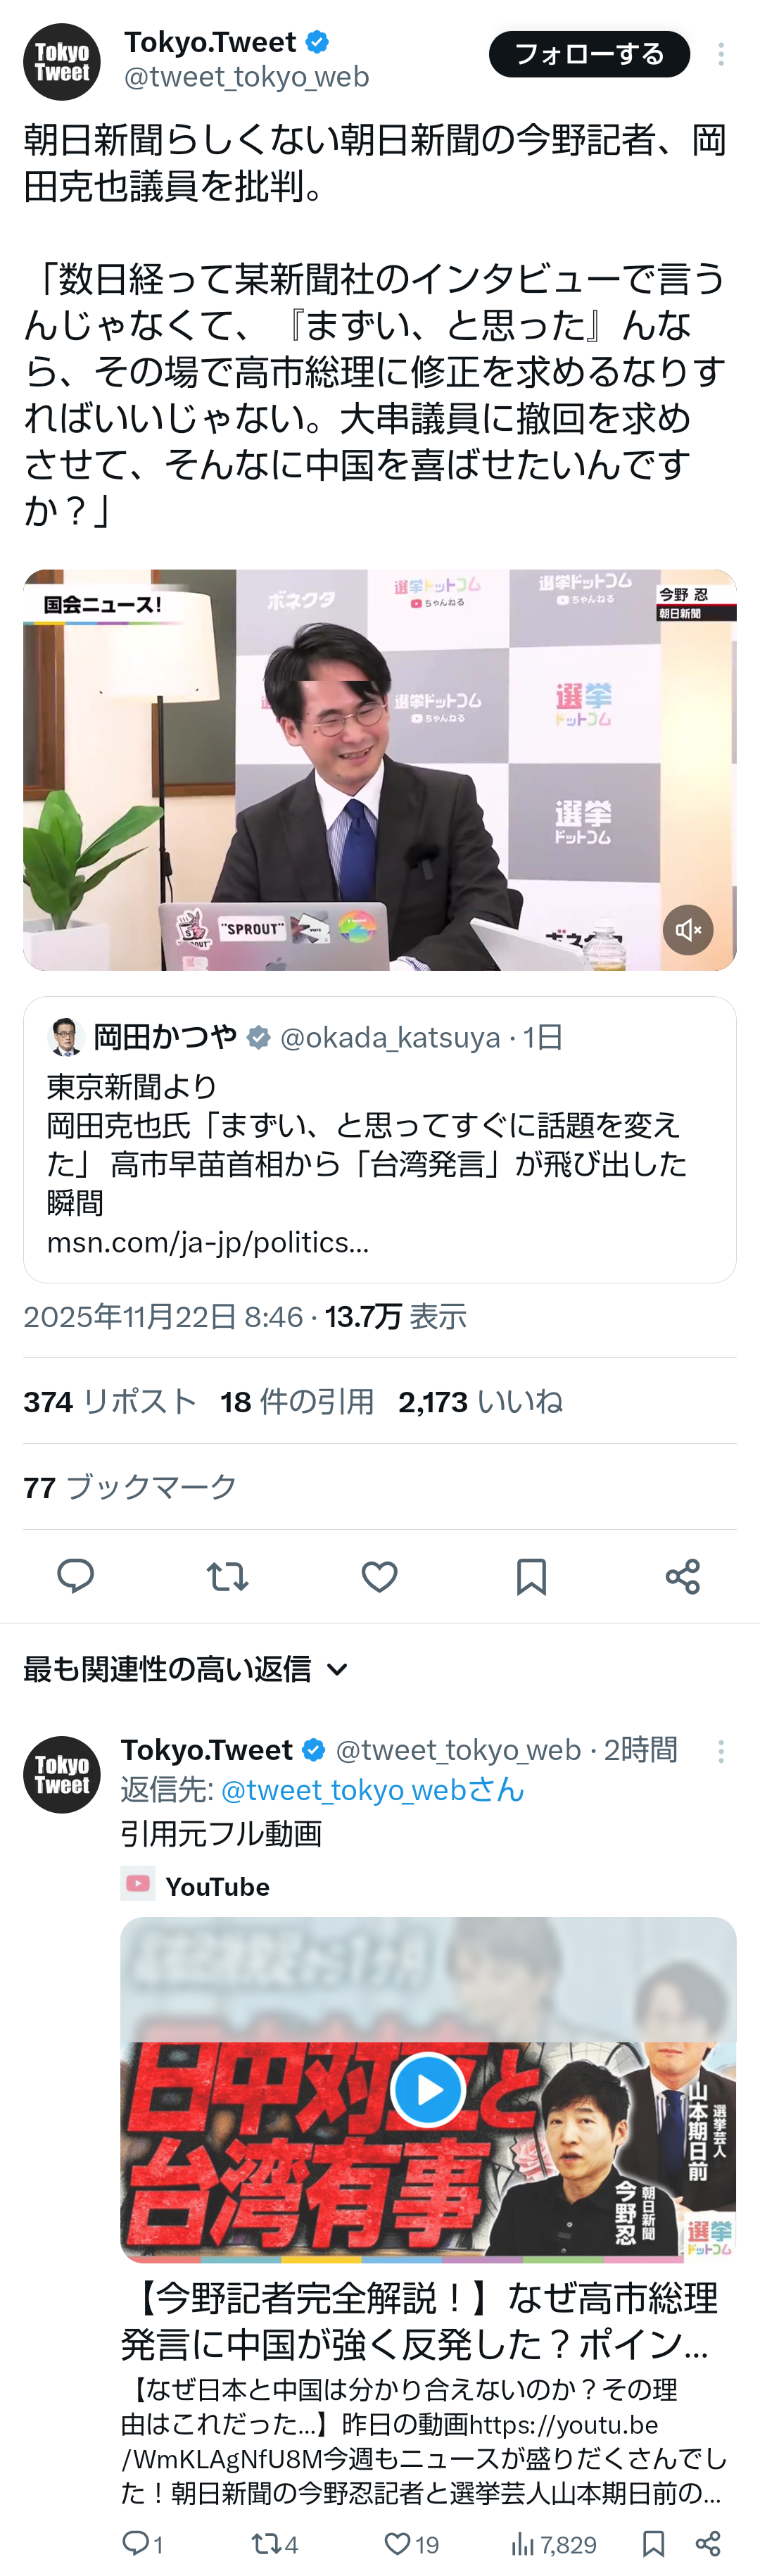Repost the reply tweet with 4 reposts

tap(275, 2543)
